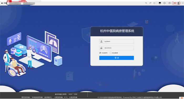The image size is (184, 99).
Task: Click the recommended browsers text in footer
Action: pyautogui.click(x=49, y=97)
